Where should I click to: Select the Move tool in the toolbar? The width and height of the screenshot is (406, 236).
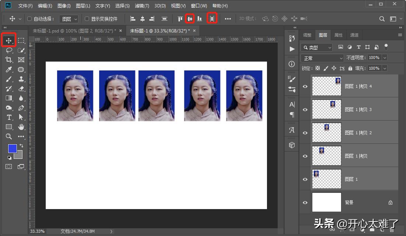tap(9, 40)
